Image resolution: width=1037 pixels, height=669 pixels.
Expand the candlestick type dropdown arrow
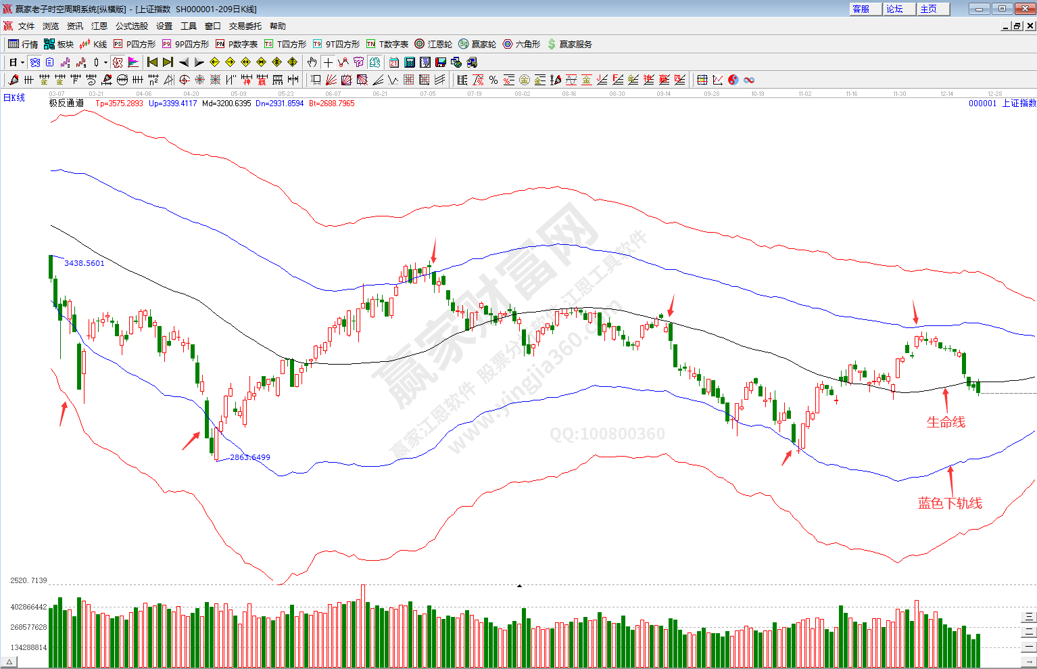[x=105, y=62]
